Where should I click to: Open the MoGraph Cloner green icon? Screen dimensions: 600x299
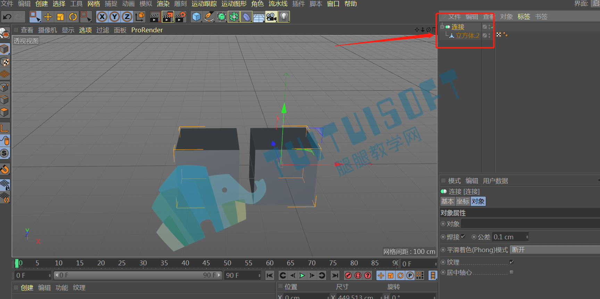click(x=234, y=17)
